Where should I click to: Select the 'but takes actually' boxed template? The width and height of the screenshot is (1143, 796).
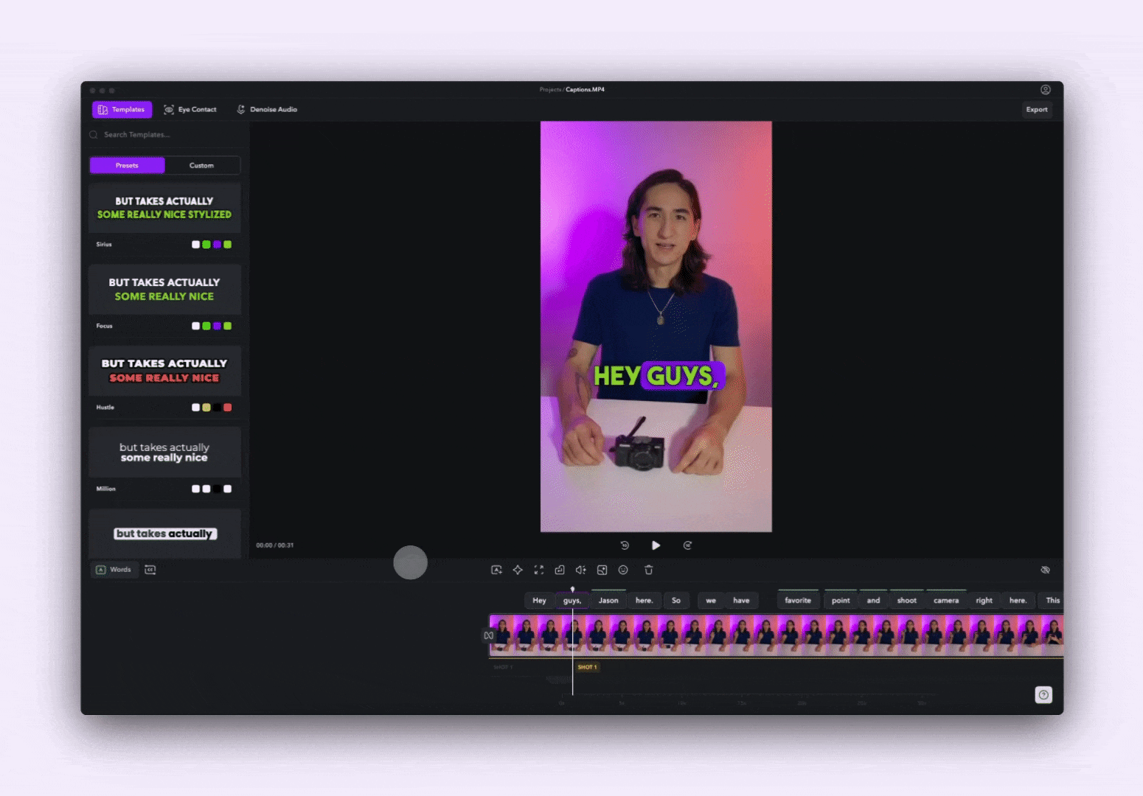[164, 534]
